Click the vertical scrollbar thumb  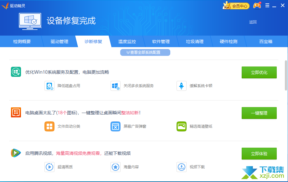click(x=286, y=75)
